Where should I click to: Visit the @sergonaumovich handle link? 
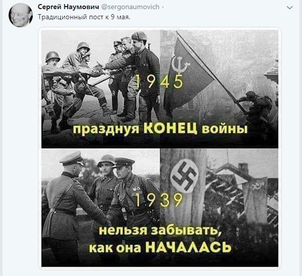click(130, 7)
